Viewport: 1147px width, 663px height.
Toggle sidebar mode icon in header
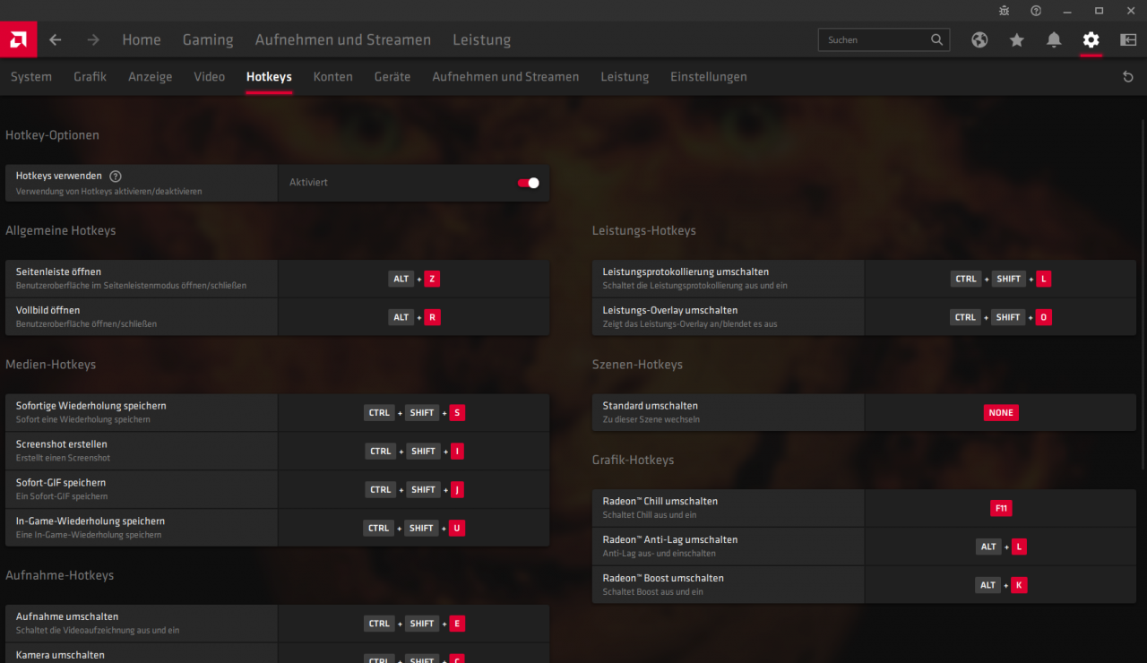coord(1128,39)
